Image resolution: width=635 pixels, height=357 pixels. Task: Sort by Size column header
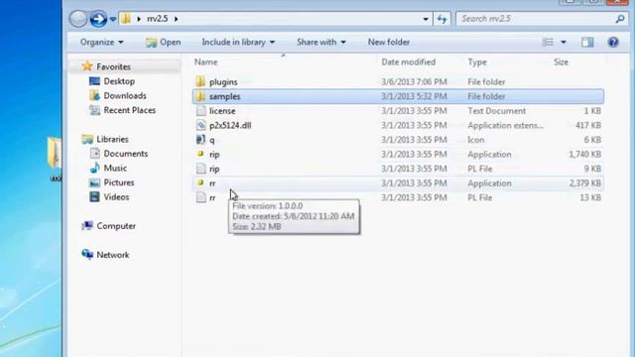coord(561,61)
